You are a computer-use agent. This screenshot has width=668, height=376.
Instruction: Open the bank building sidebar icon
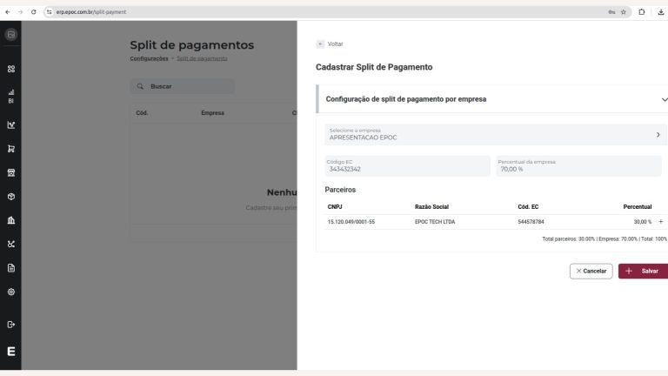(x=11, y=220)
